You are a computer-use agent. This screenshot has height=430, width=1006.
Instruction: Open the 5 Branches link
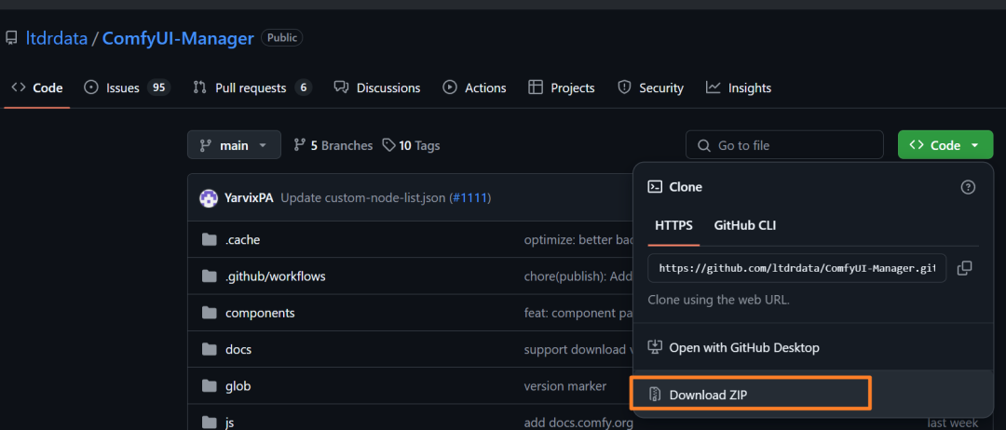click(x=333, y=145)
